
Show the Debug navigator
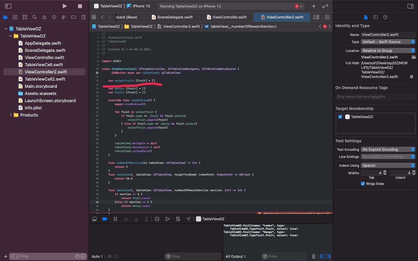(x=64, y=17)
